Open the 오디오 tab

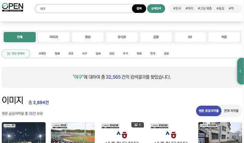122,37
